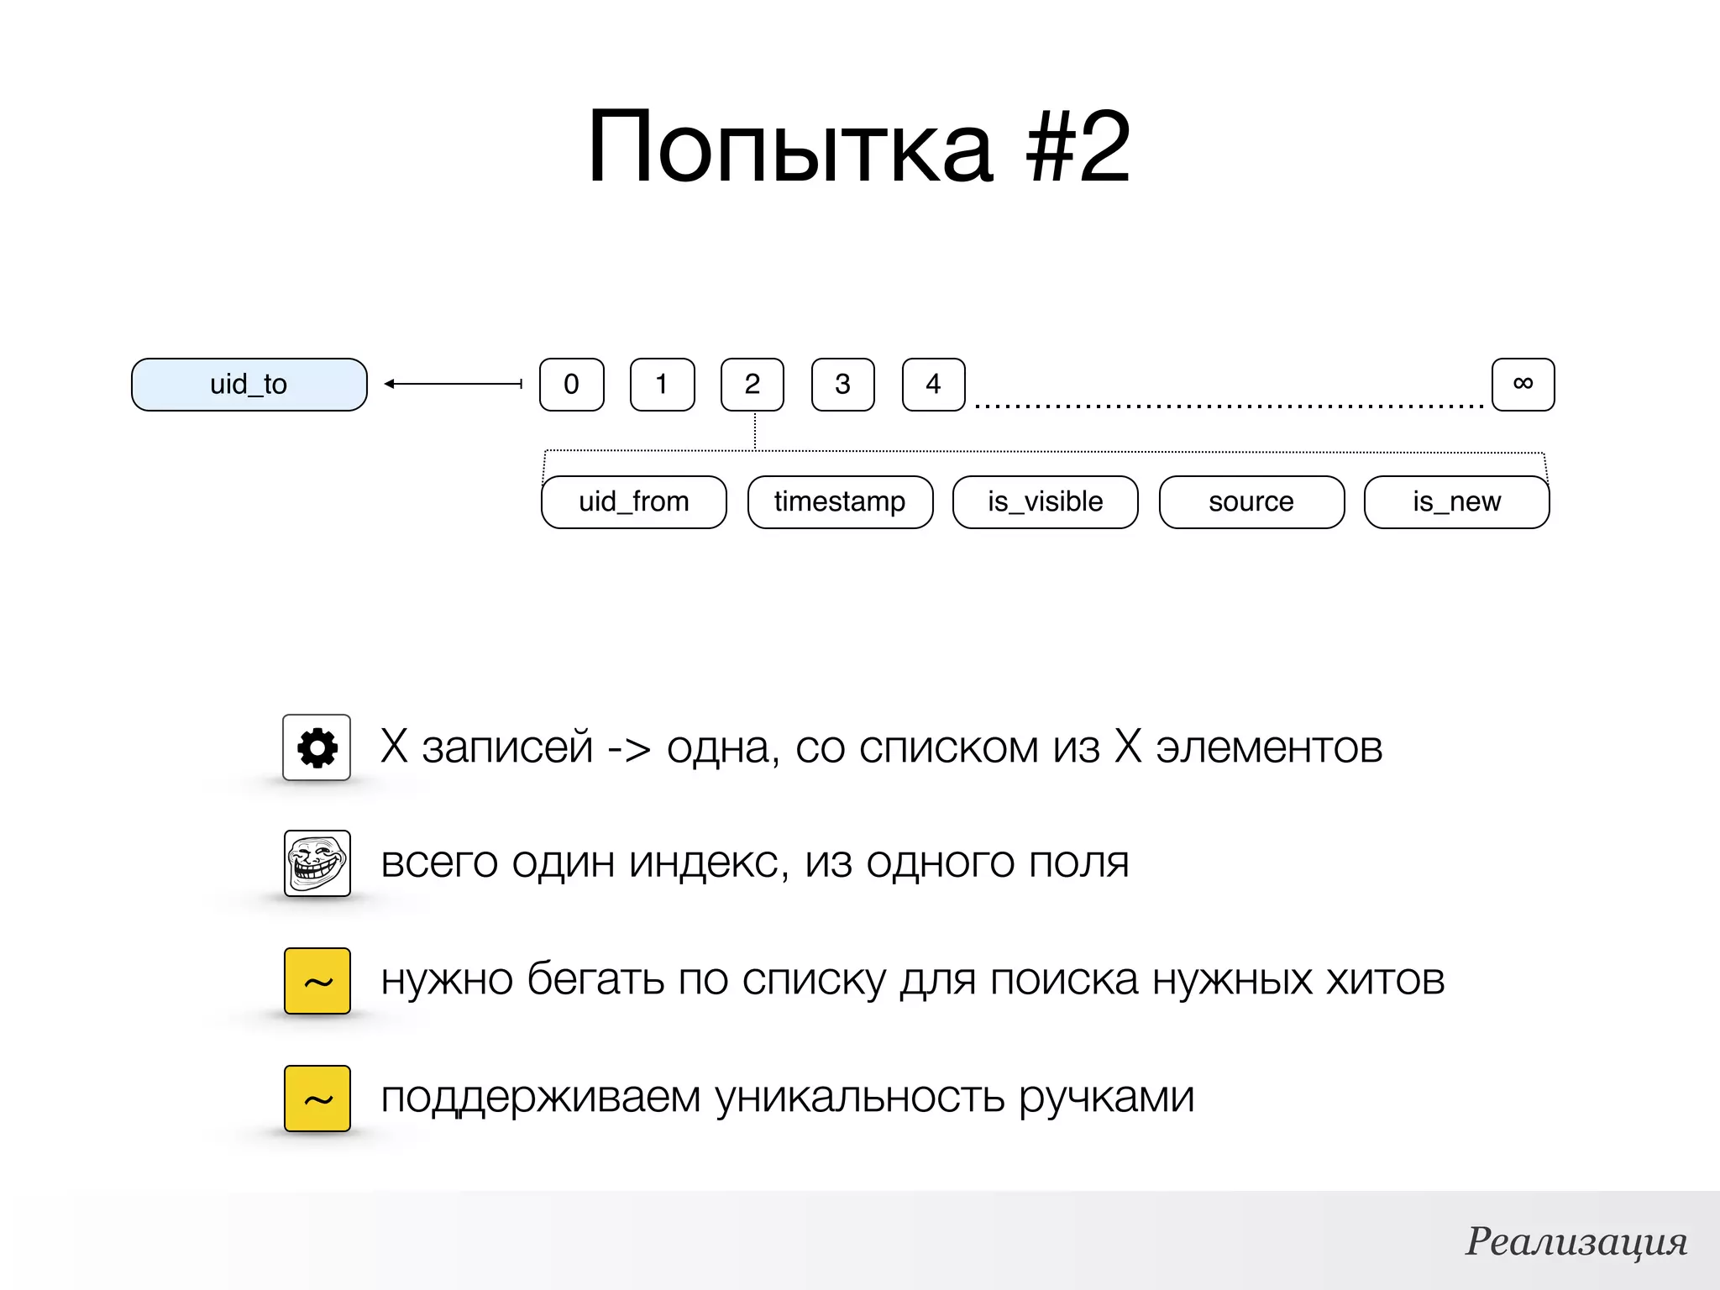Select list element 2
Screen dimensions: 1720x1290
[x=752, y=385]
